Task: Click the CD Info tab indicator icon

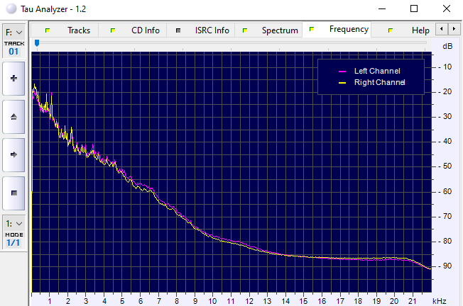Action: pyautogui.click(x=112, y=30)
